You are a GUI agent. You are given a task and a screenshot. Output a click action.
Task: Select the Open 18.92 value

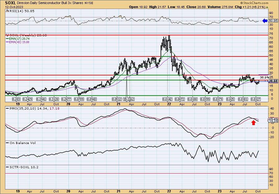pyautogui.click(x=139, y=7)
